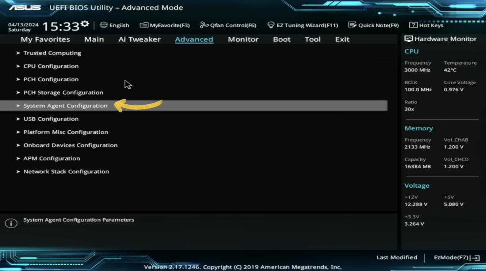Click the EzMode exit arrow icon
Image resolution: width=486 pixels, height=271 pixels.
476,258
